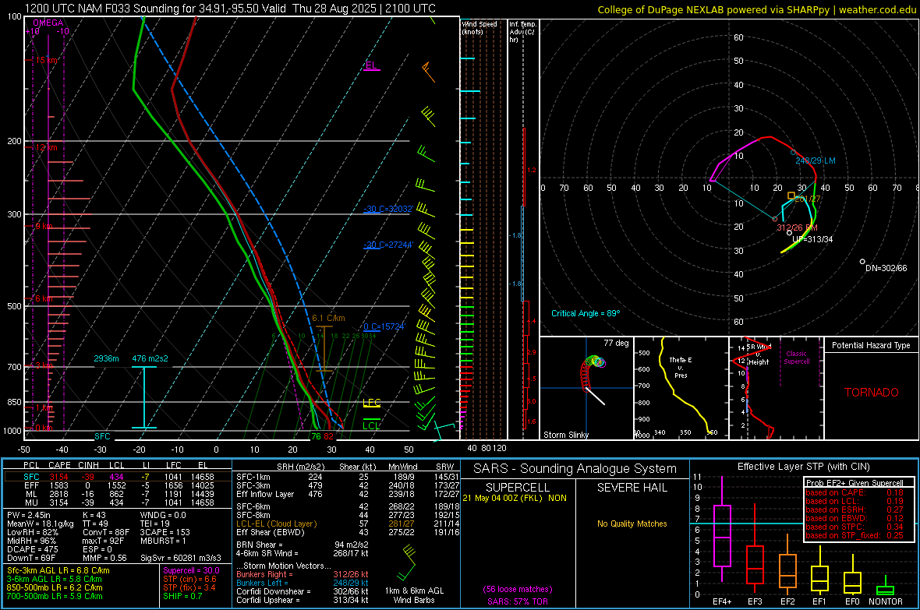Click 'PW = 2.45in' value
The width and height of the screenshot is (920, 610).
[x=31, y=515]
